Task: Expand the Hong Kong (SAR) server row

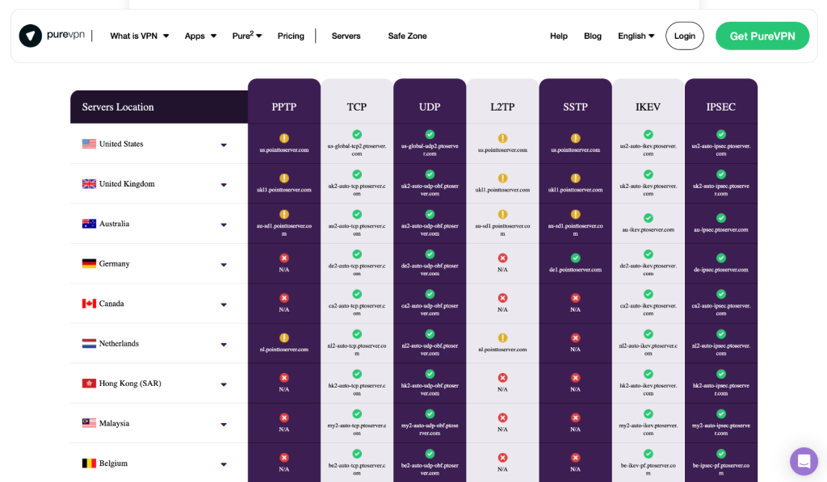Action: [x=224, y=384]
